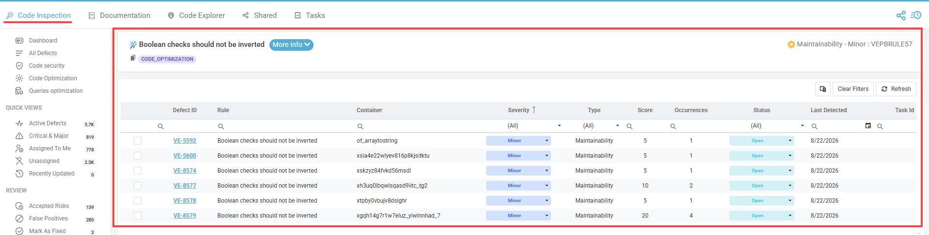Open defect link VE-5600
Viewport: 929px width, 235px height.
185,156
